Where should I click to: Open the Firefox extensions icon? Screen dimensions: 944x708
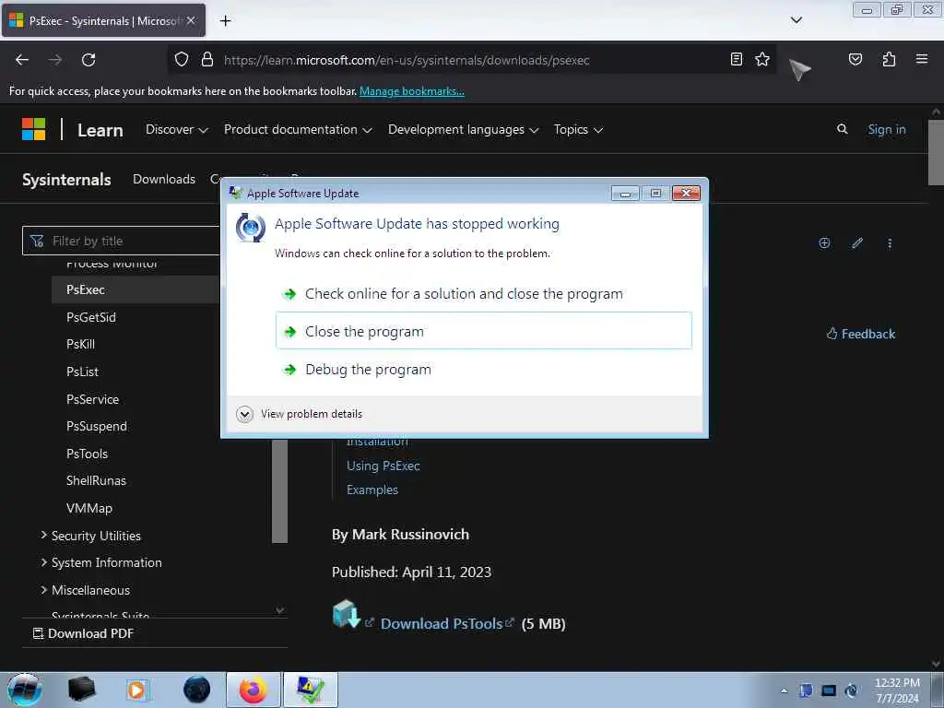click(889, 59)
